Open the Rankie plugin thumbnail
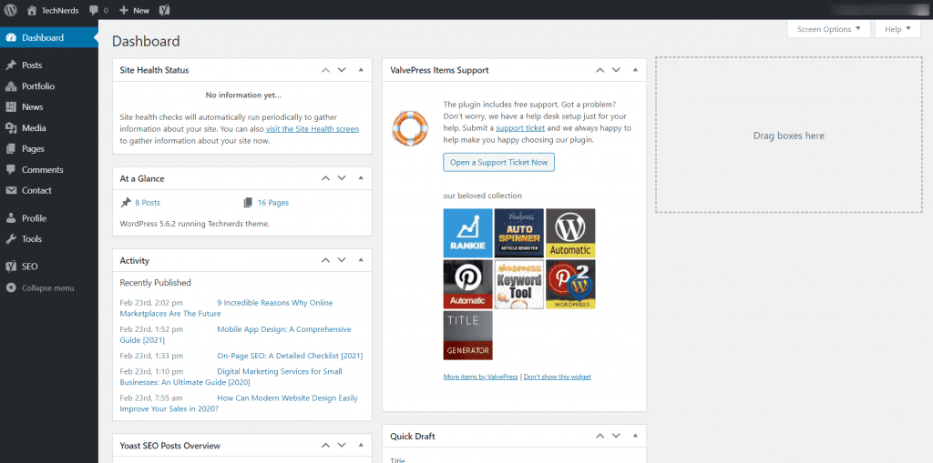The height and width of the screenshot is (463, 933). click(x=467, y=233)
